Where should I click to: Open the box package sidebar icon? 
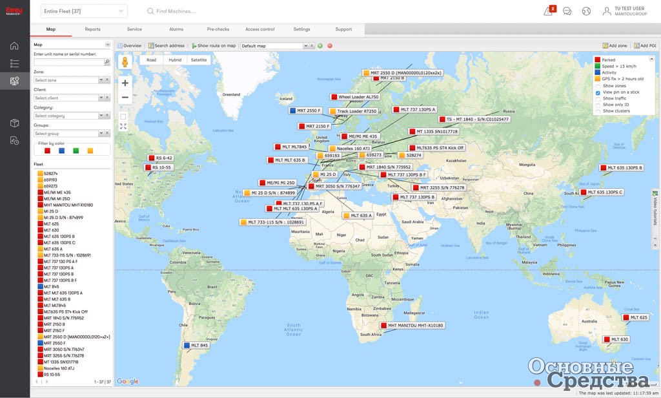point(14,123)
